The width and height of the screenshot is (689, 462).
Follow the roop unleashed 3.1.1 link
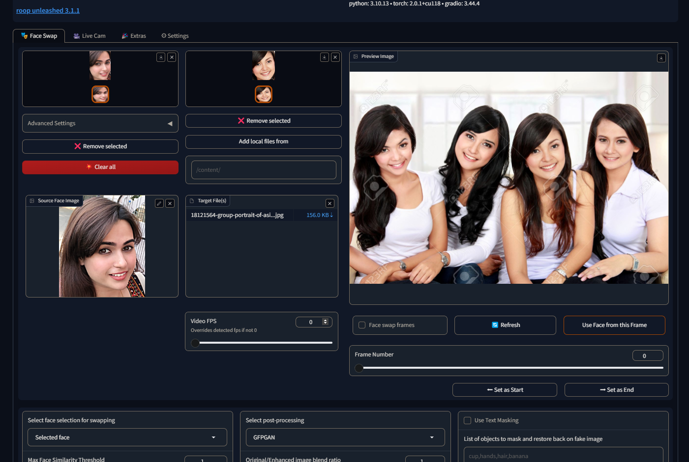click(x=48, y=10)
